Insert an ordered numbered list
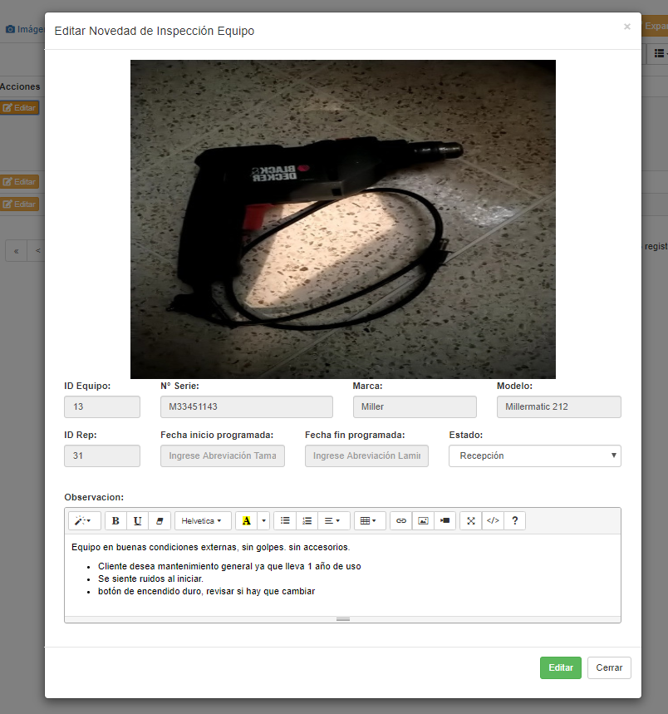668x714 pixels. [307, 521]
